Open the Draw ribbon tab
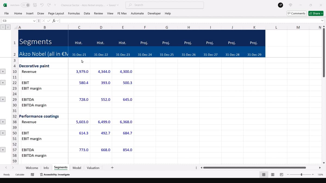This screenshot has height=183, width=326. [x=41, y=13]
